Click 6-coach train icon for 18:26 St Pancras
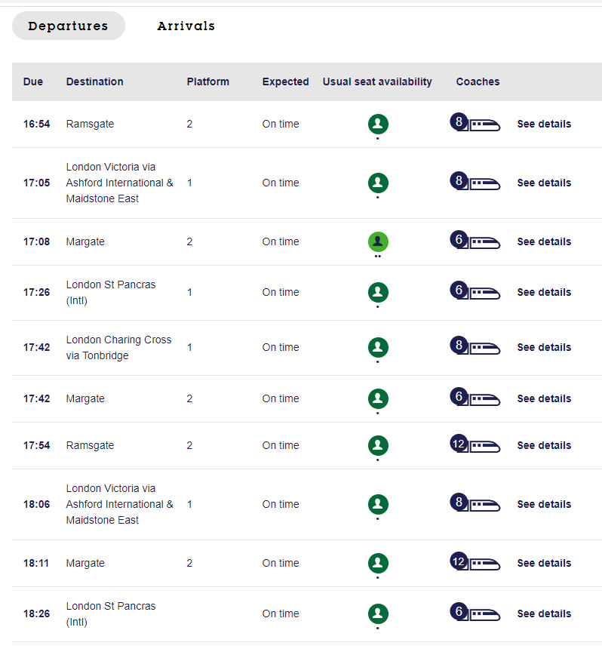 (x=475, y=613)
